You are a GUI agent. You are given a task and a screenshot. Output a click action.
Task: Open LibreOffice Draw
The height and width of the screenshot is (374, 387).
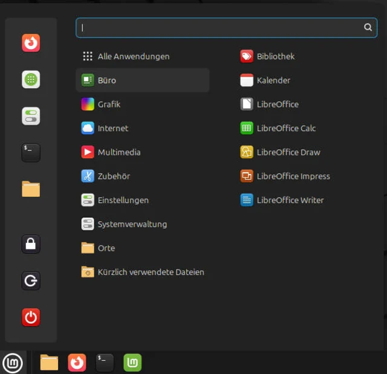click(288, 152)
